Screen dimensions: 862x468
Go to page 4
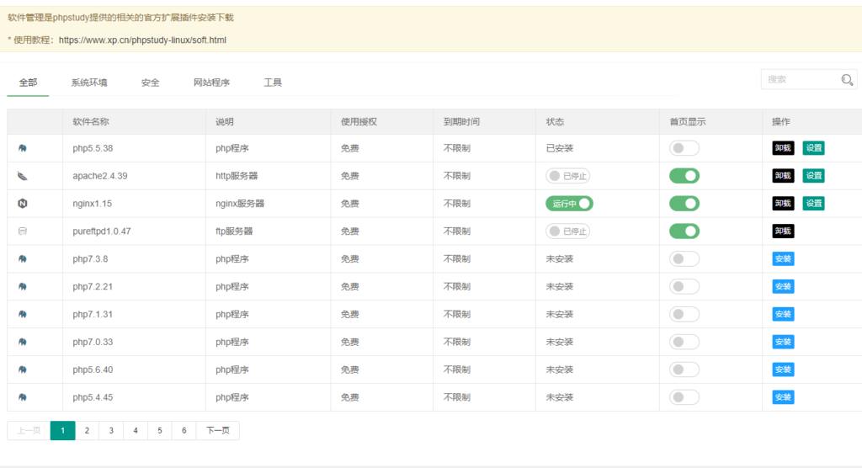point(136,431)
